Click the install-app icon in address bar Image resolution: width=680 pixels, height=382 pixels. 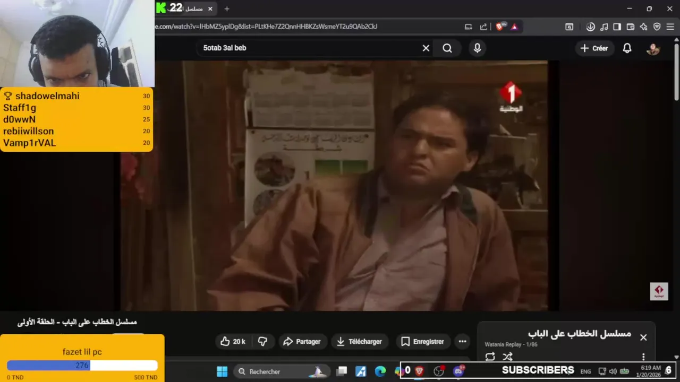click(x=468, y=27)
